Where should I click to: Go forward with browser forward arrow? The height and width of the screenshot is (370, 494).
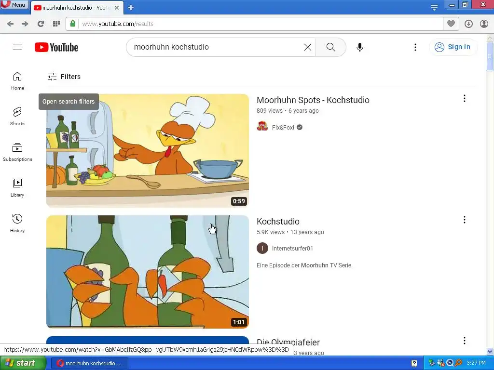pos(25,24)
